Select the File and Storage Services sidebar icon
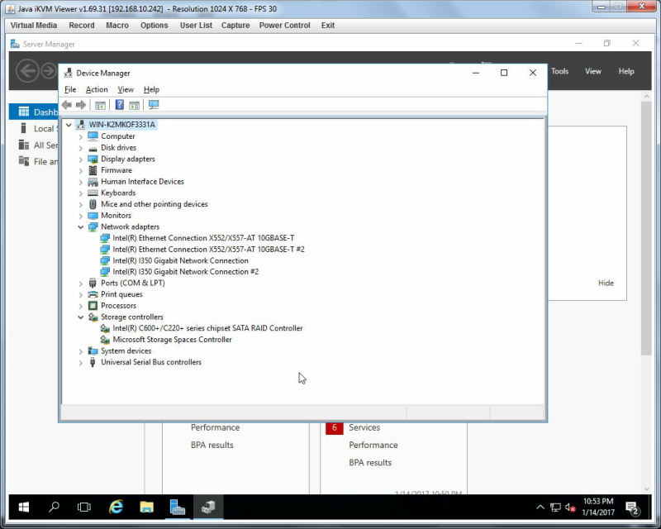The image size is (661, 529). (24, 161)
